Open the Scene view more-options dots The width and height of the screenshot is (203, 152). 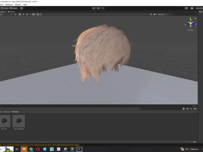pyautogui.click(x=196, y=12)
